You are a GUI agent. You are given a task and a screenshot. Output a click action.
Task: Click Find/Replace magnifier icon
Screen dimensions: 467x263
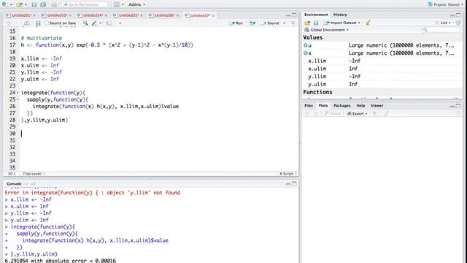pos(85,23)
